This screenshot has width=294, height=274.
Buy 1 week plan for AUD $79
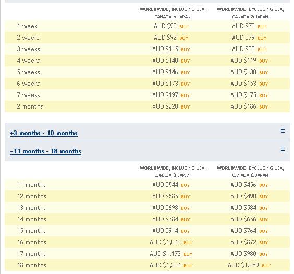click(x=262, y=27)
